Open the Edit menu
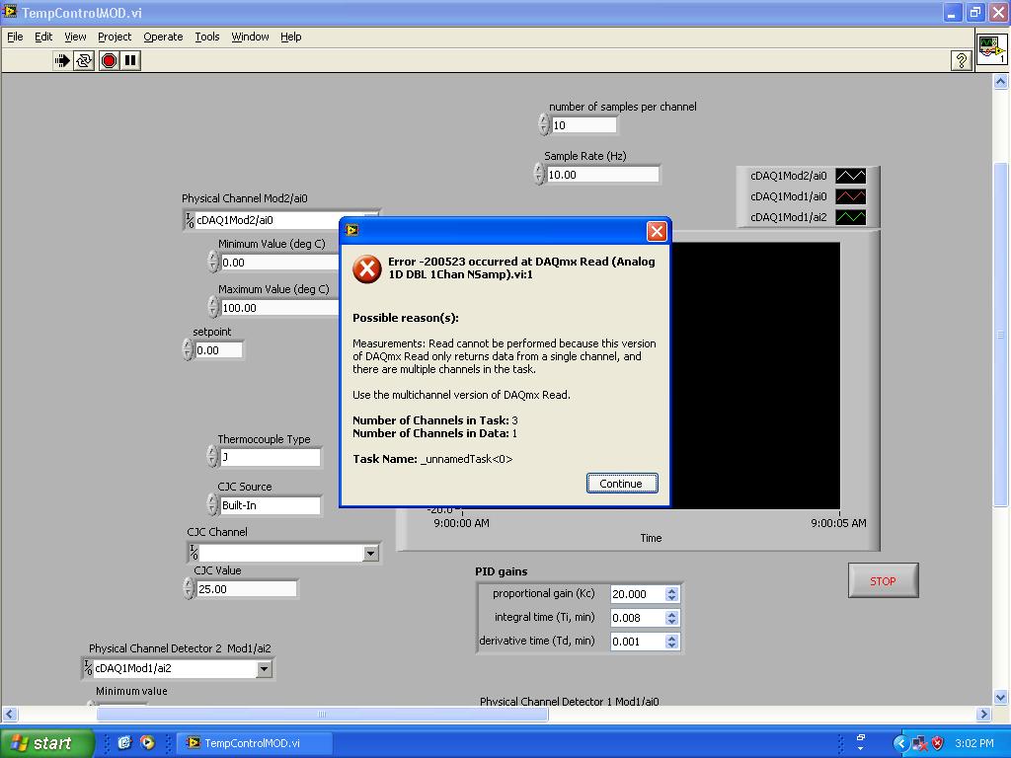The height and width of the screenshot is (758, 1011). click(43, 37)
